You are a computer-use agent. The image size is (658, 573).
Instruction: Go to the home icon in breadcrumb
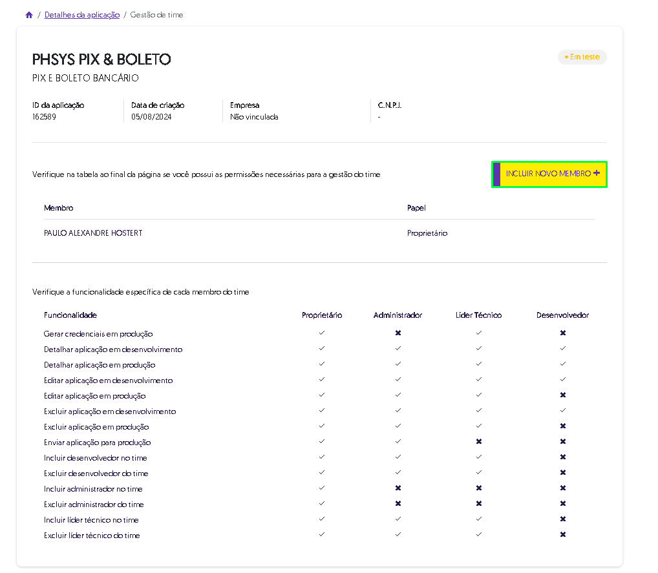29,15
